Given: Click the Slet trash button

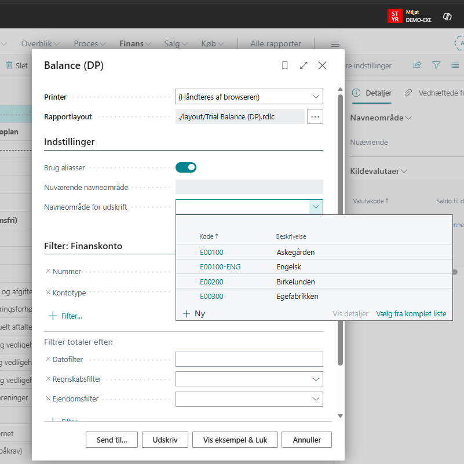Looking at the screenshot, I should tap(17, 65).
